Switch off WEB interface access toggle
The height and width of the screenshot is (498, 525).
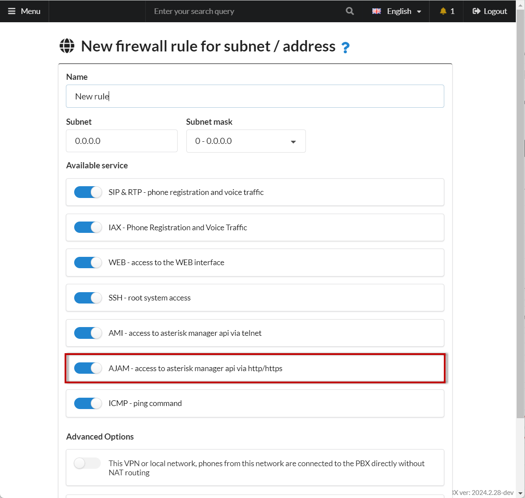pyautogui.click(x=88, y=263)
